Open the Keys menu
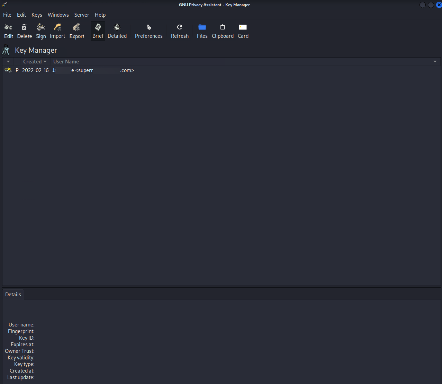This screenshot has width=442, height=384. point(37,15)
